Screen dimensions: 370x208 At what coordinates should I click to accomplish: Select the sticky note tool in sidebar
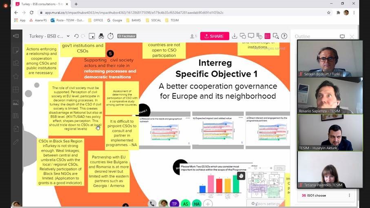[16, 51]
